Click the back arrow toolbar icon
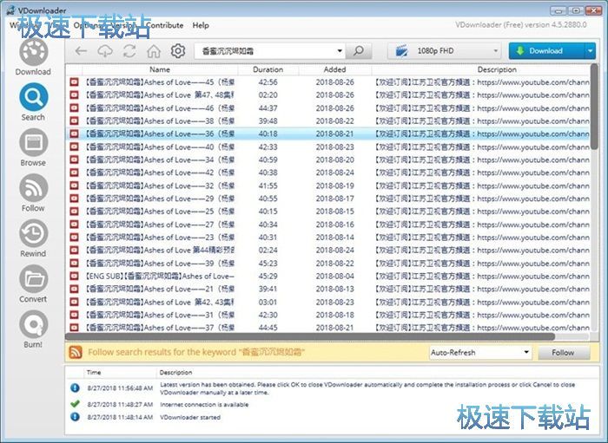The height and width of the screenshot is (443, 608). click(x=81, y=50)
